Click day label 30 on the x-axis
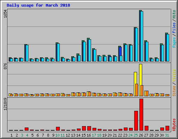Viewport: 178px width, 139px height. [x=162, y=135]
